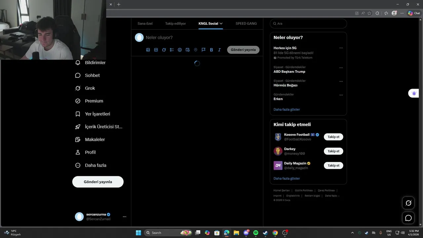423x238 pixels.
Task: Go to Premium in the sidebar
Action: [90, 101]
